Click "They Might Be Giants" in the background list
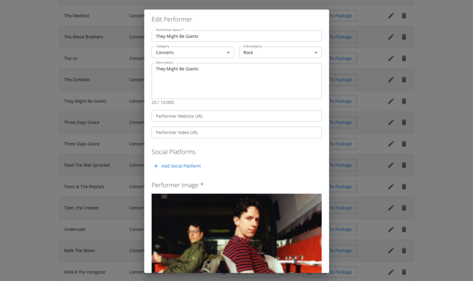 coord(85,101)
